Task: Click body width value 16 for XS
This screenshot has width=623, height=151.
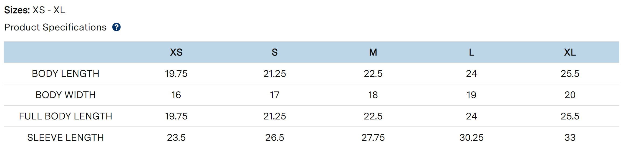Action: point(176,95)
